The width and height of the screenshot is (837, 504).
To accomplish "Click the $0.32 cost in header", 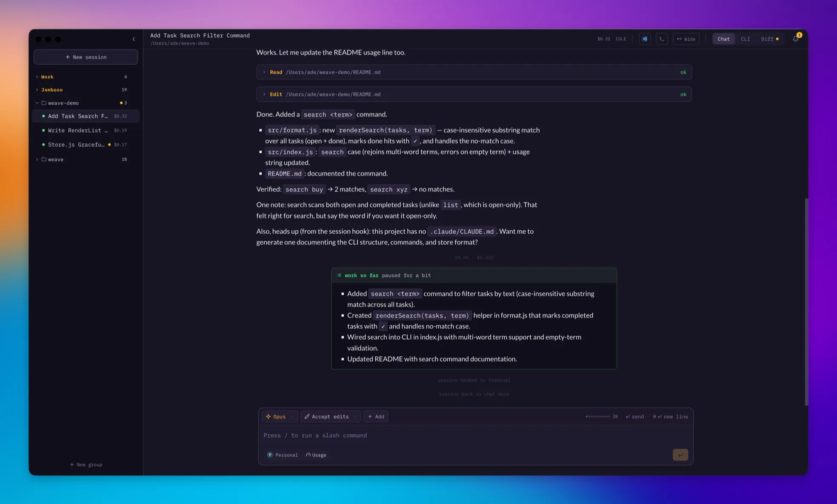I will click(603, 39).
